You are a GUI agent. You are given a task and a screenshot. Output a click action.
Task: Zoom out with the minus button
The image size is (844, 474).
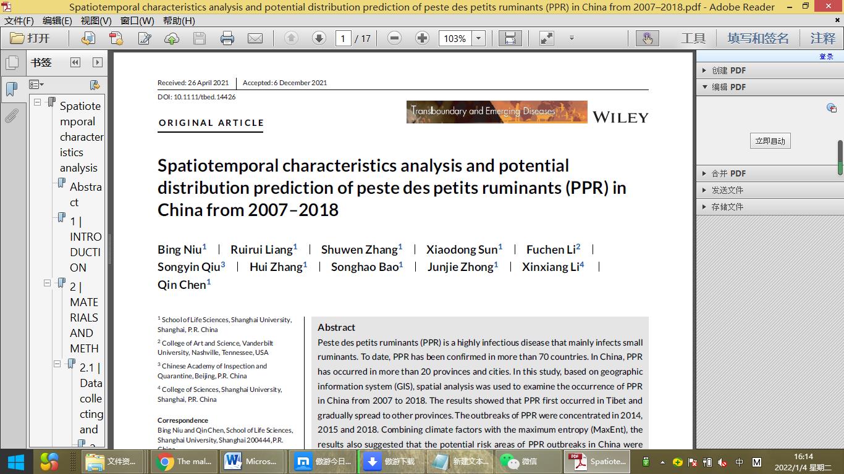click(x=394, y=38)
